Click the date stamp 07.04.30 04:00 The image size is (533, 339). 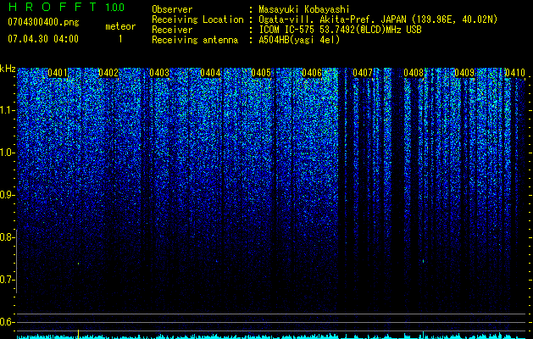(43, 39)
